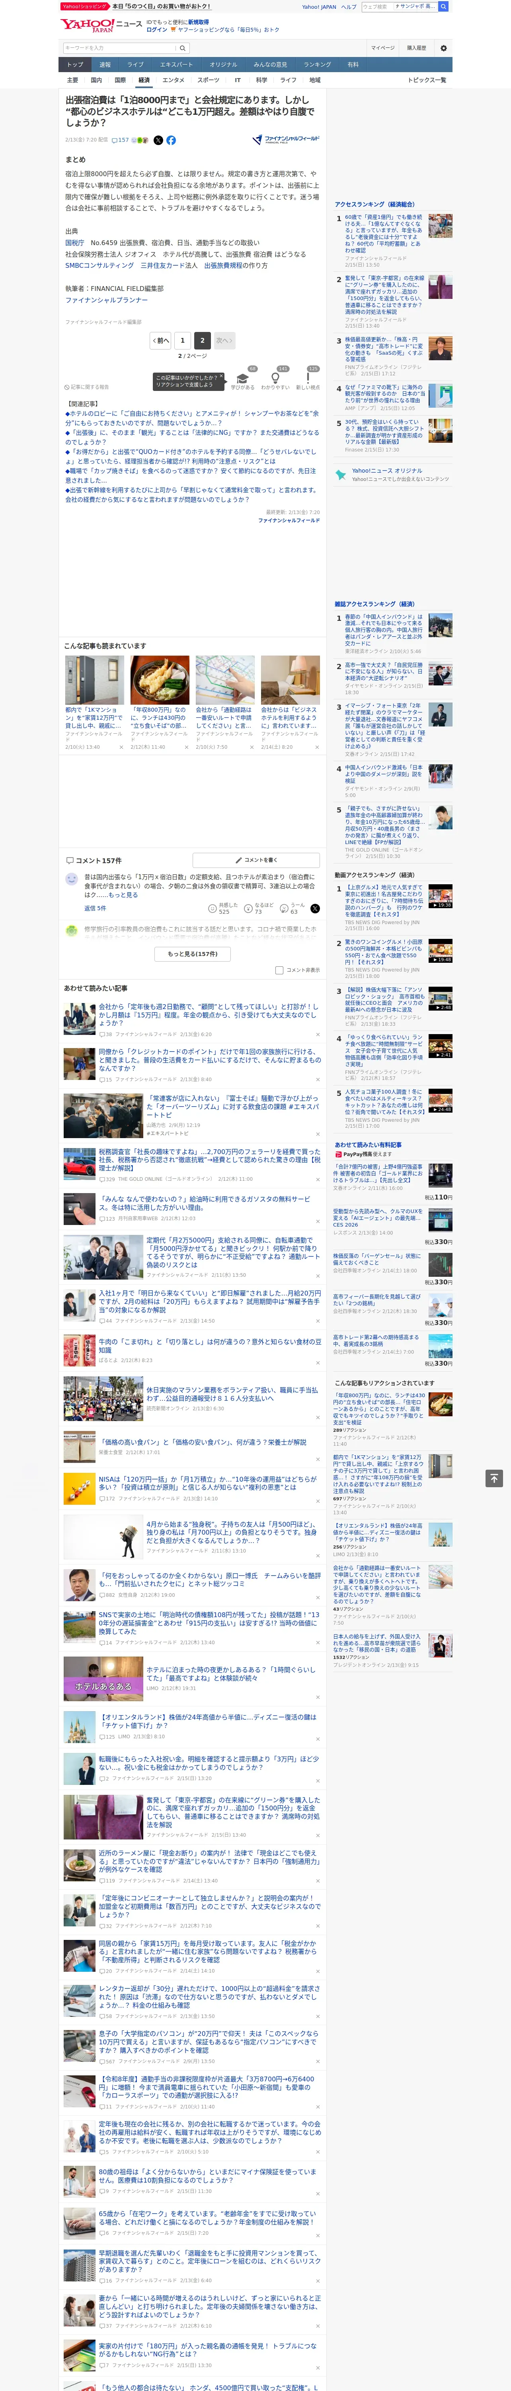Click the scroll-to-top arrow button

493,1478
